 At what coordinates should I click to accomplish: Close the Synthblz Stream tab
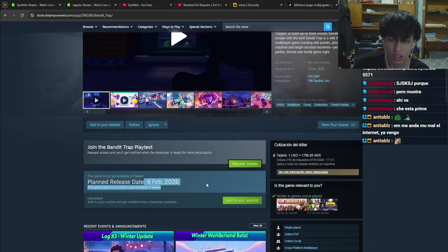tap(60, 5)
